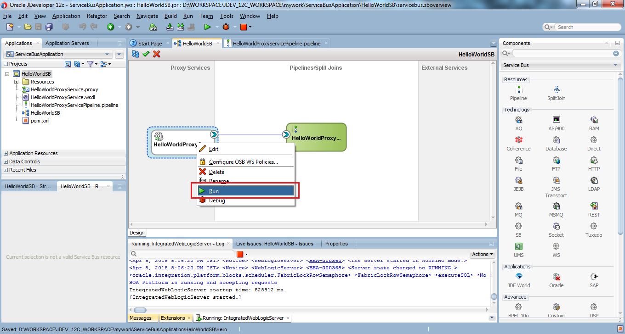Open the Live Issues: HelloWorldSB tab

(274, 244)
